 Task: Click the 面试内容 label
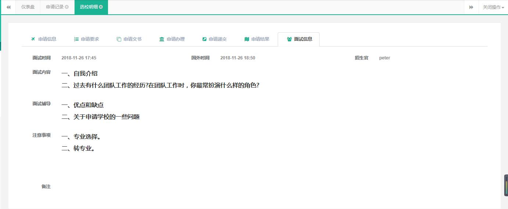point(42,72)
